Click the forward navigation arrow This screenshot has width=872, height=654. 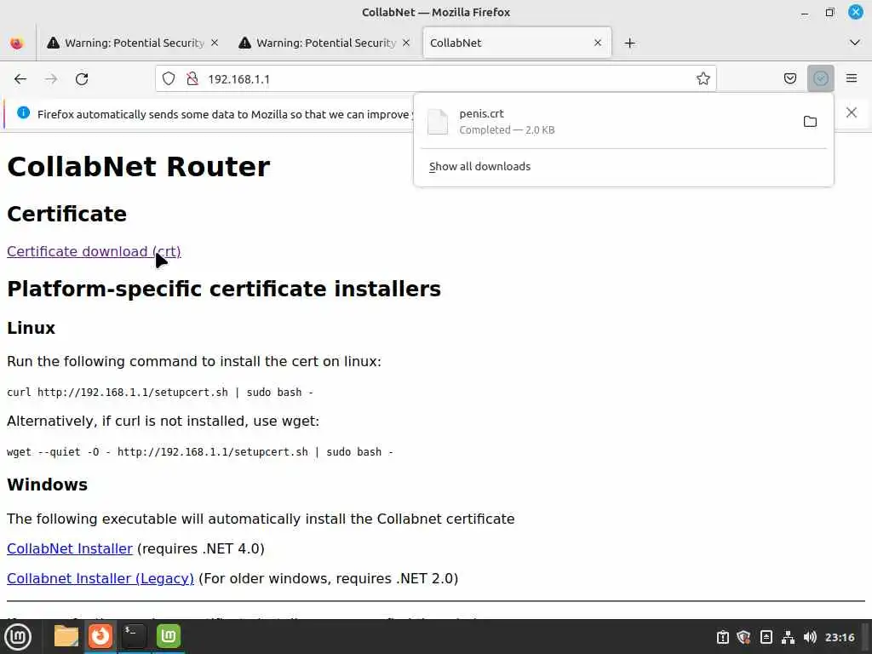(x=51, y=79)
